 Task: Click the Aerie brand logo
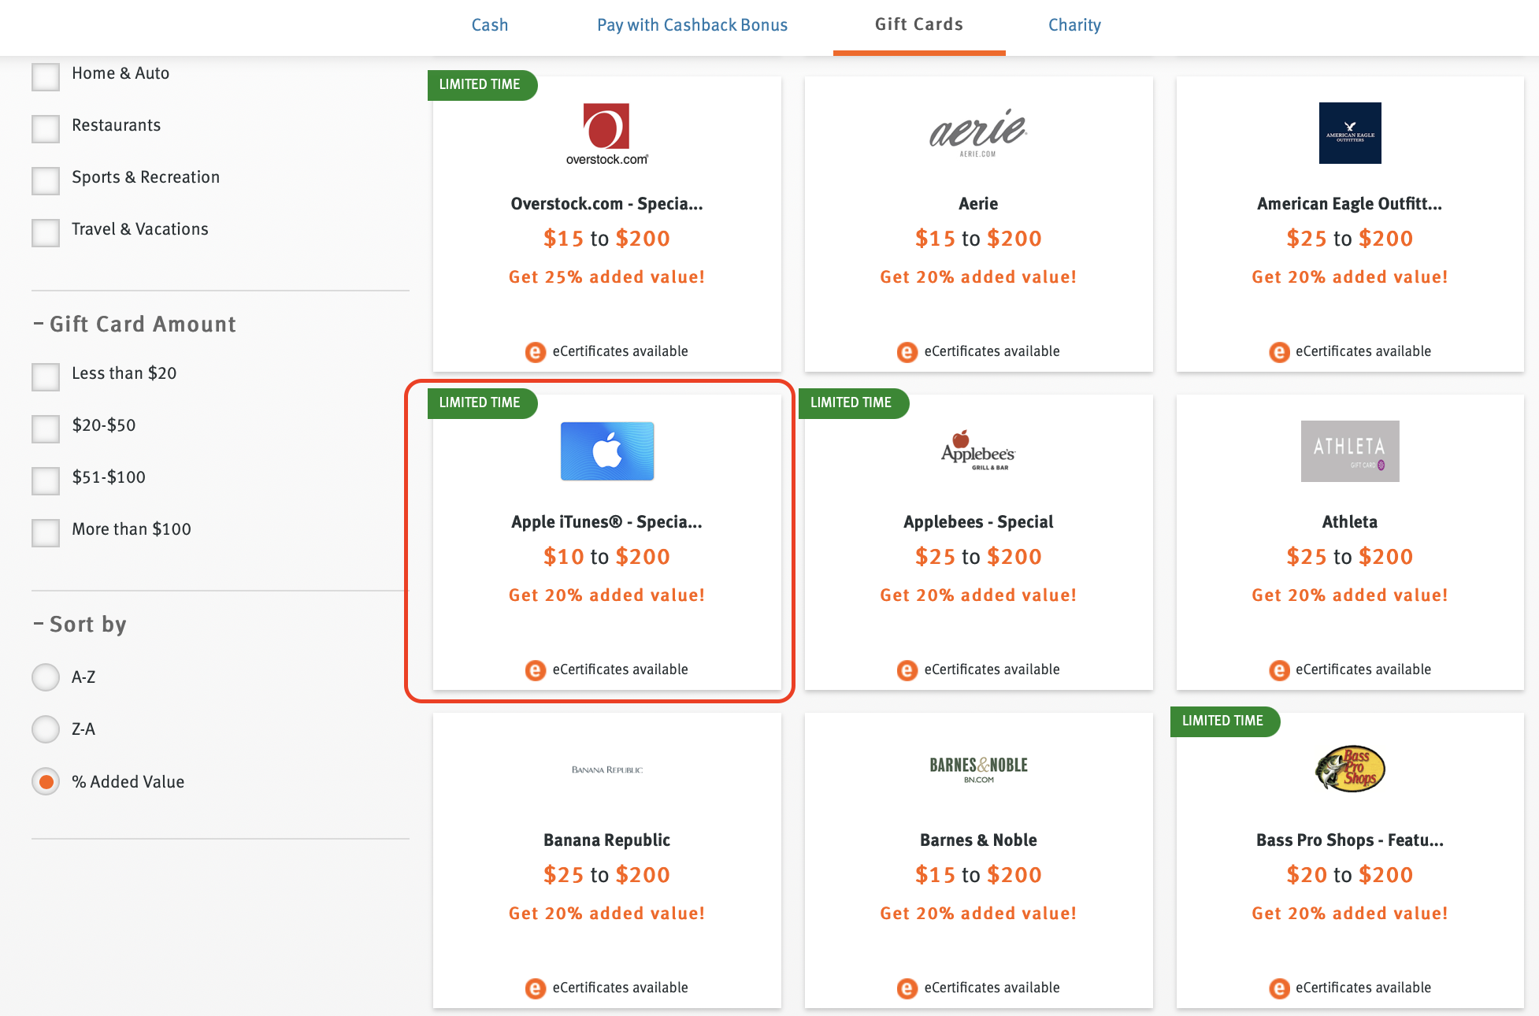coord(978,132)
